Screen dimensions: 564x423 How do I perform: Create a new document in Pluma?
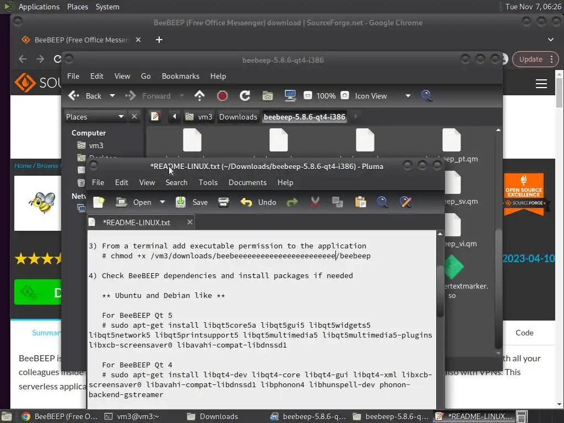coord(99,202)
